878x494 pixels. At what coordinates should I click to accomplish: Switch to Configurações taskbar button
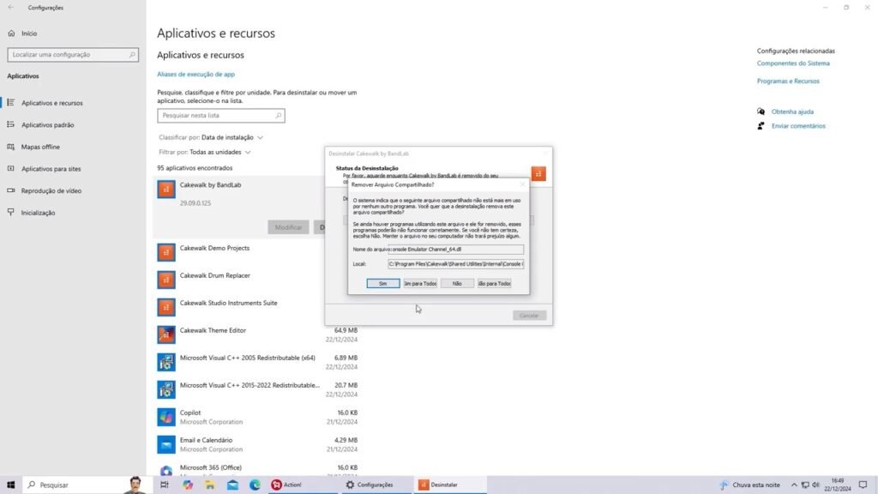point(376,485)
